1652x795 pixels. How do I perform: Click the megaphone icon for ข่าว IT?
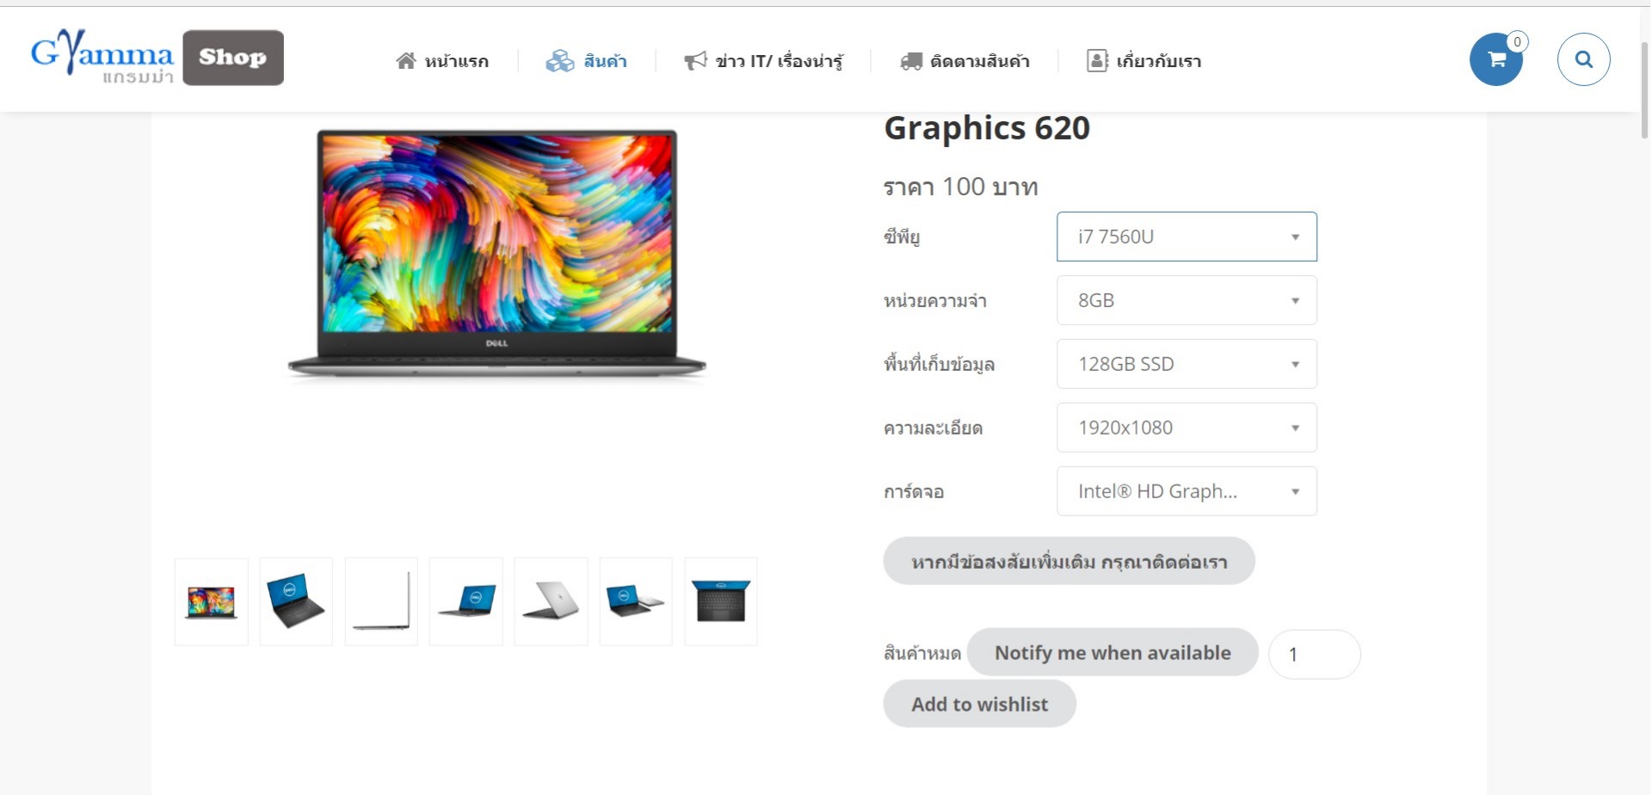point(695,61)
